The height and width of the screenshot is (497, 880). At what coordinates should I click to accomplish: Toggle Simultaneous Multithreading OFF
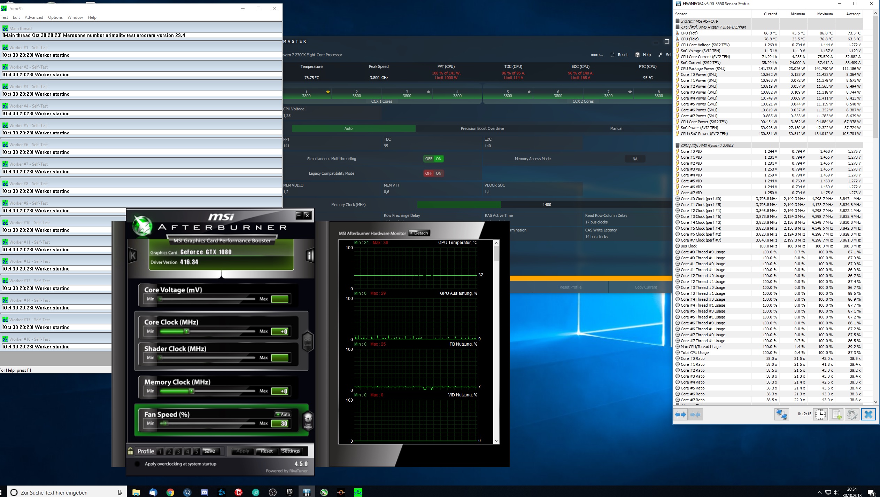(x=429, y=159)
